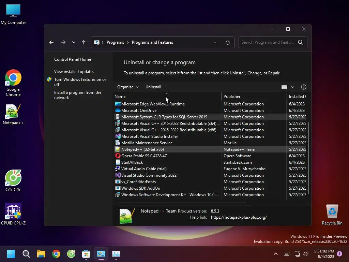Image resolution: width=349 pixels, height=262 pixels.
Task: Open View installed updates link
Action: pos(74,72)
